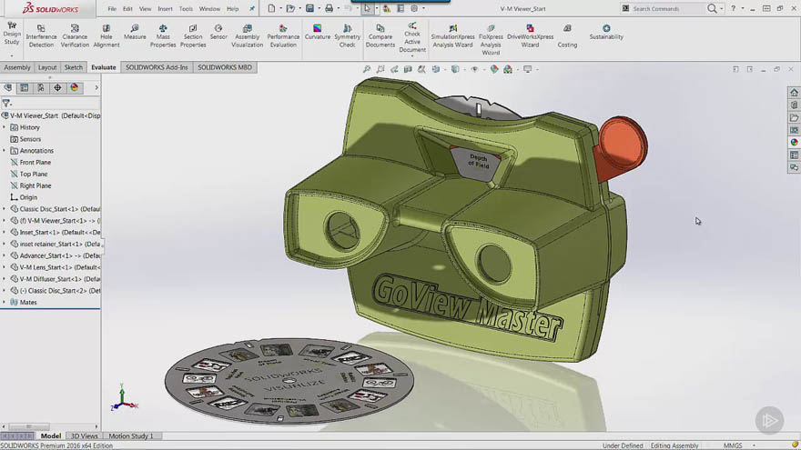The height and width of the screenshot is (450, 801).
Task: Launch DriveWorksXpress Wizard
Action: click(531, 35)
